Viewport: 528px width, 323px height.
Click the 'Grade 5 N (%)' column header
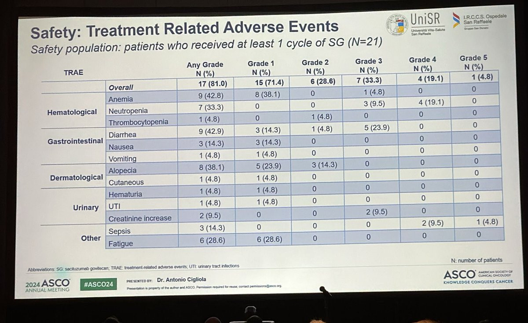(x=473, y=62)
